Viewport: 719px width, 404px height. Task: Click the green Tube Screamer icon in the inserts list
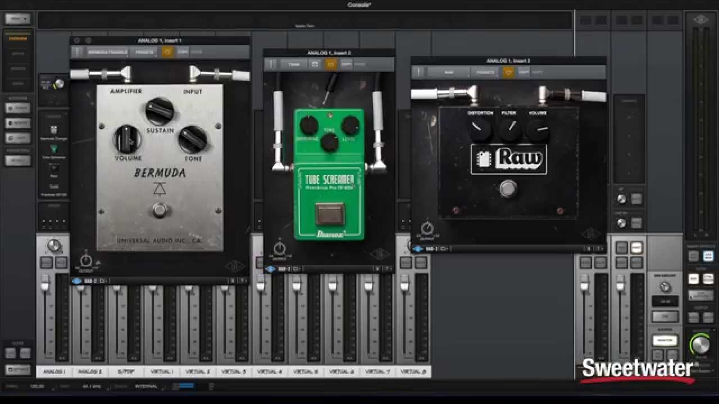click(x=54, y=149)
